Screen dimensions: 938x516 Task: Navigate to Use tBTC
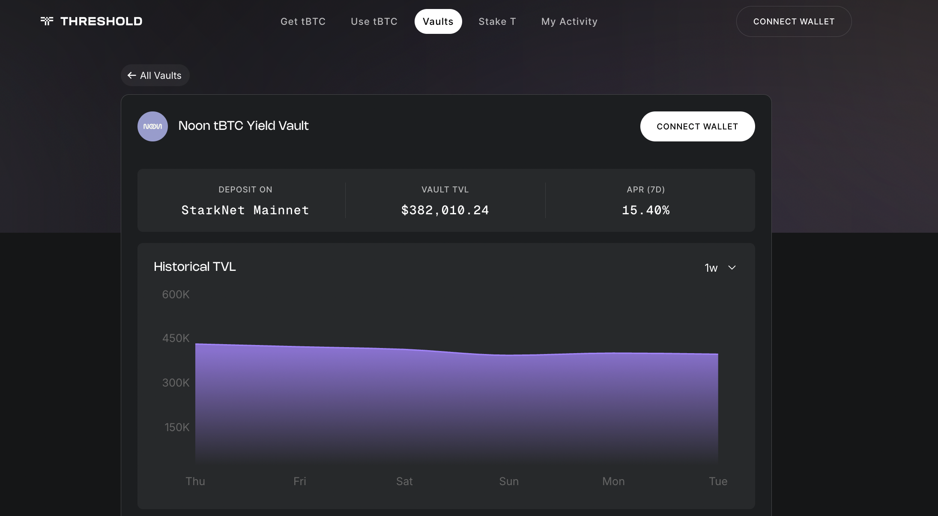374,21
